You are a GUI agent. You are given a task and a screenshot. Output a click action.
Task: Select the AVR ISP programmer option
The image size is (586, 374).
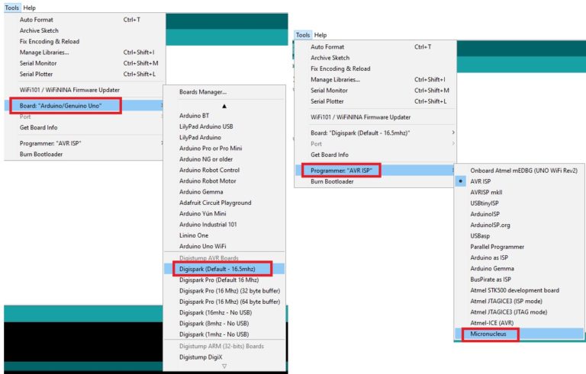519,181
